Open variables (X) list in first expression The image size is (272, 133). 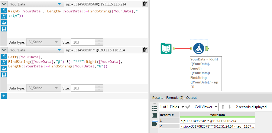[4, 17]
